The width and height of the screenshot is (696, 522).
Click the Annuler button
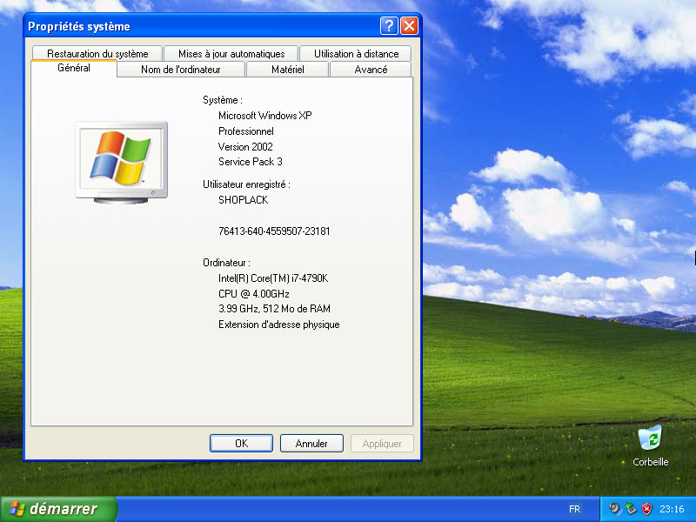[x=311, y=444]
